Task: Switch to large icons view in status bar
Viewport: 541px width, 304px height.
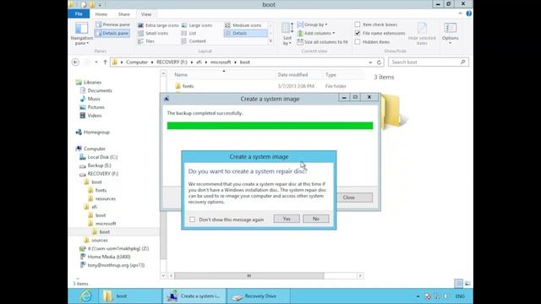Action: point(467,284)
